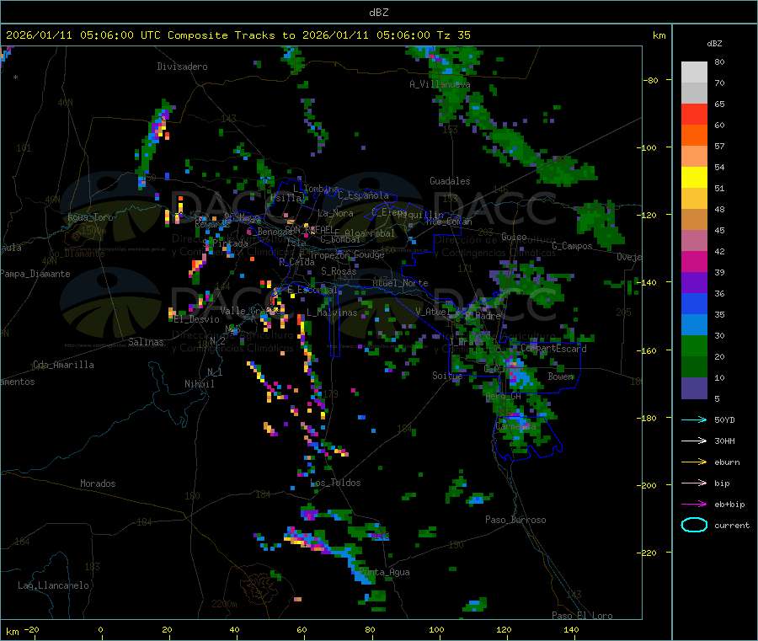This screenshot has width=758, height=641.
Task: Click the 'Soitue' map label
Action: coord(447,375)
